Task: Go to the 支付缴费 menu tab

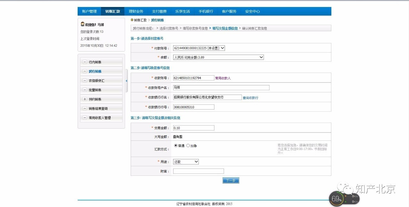Action: coord(159,11)
